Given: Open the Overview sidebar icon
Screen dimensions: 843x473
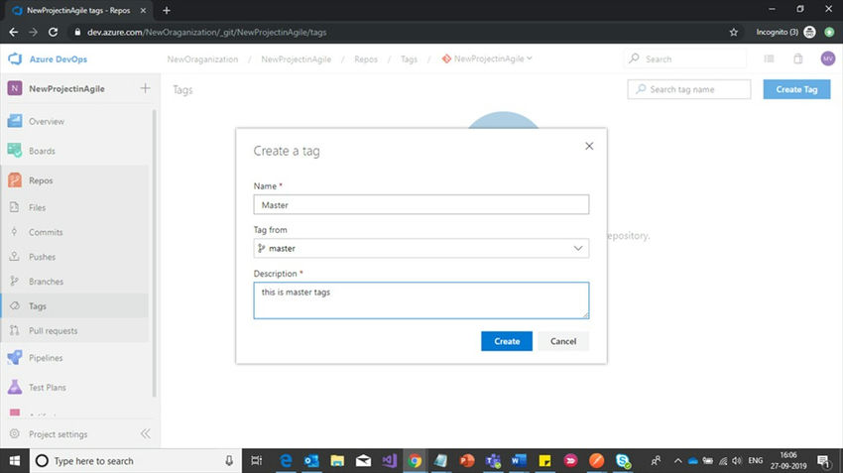Looking at the screenshot, I should click(15, 121).
